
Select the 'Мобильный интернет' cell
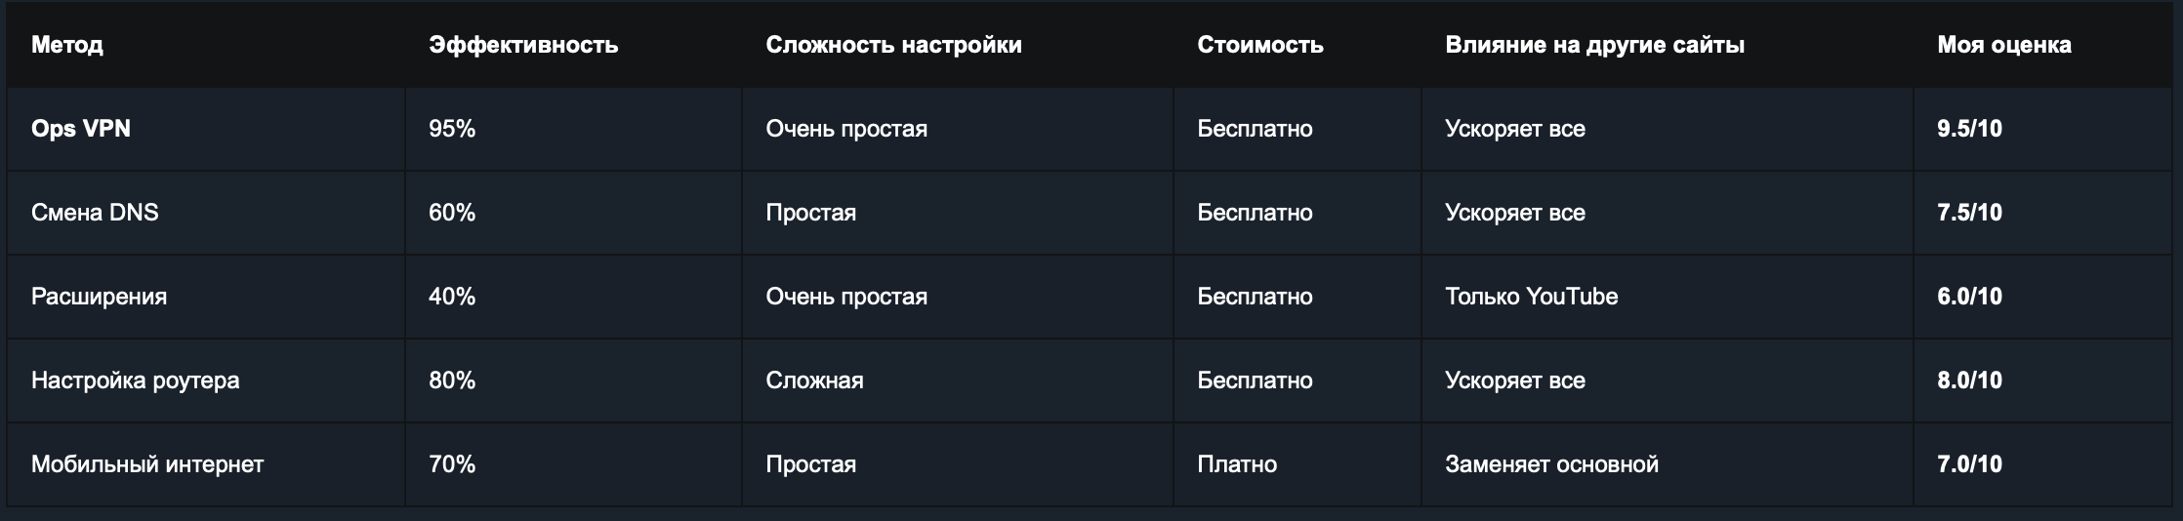[147, 464]
